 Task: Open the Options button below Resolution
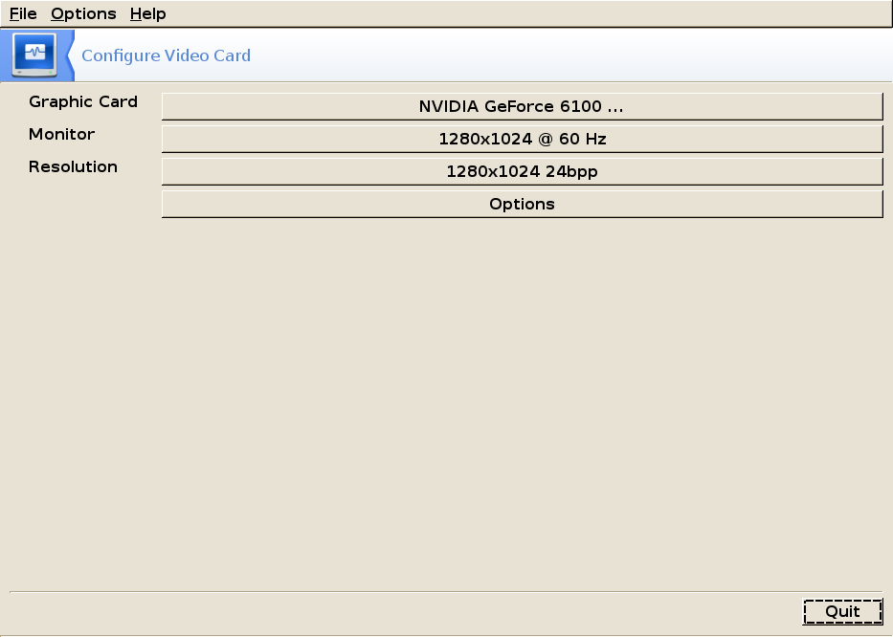click(522, 204)
